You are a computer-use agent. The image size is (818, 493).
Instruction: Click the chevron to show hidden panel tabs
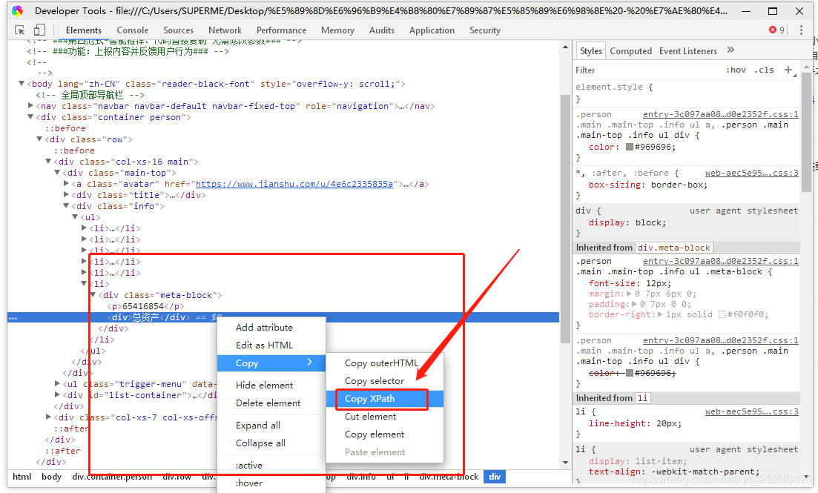click(730, 50)
